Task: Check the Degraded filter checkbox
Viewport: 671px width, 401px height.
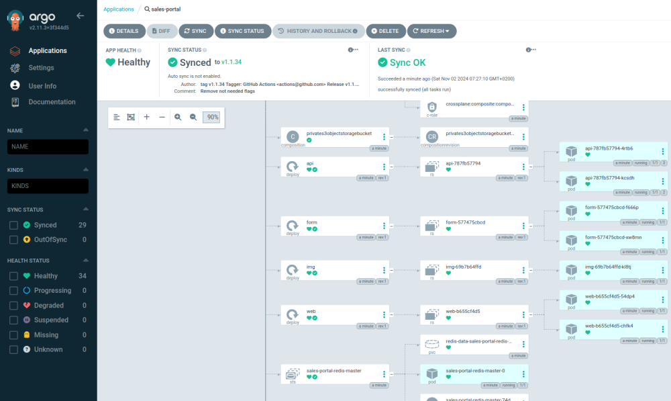Action: (x=13, y=306)
